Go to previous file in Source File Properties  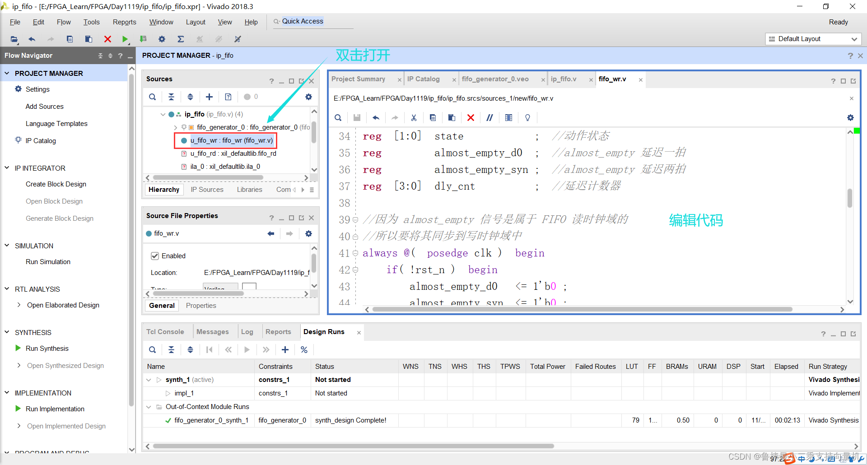271,234
